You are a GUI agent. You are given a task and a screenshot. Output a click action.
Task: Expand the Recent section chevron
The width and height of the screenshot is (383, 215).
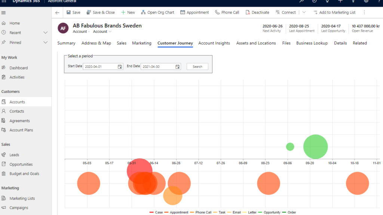[45, 33]
